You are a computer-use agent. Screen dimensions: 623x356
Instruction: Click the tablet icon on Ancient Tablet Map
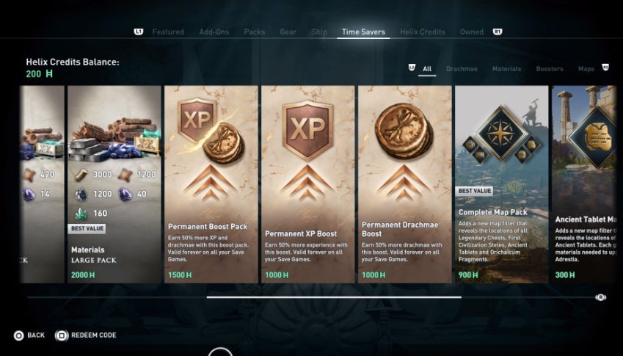(x=597, y=138)
